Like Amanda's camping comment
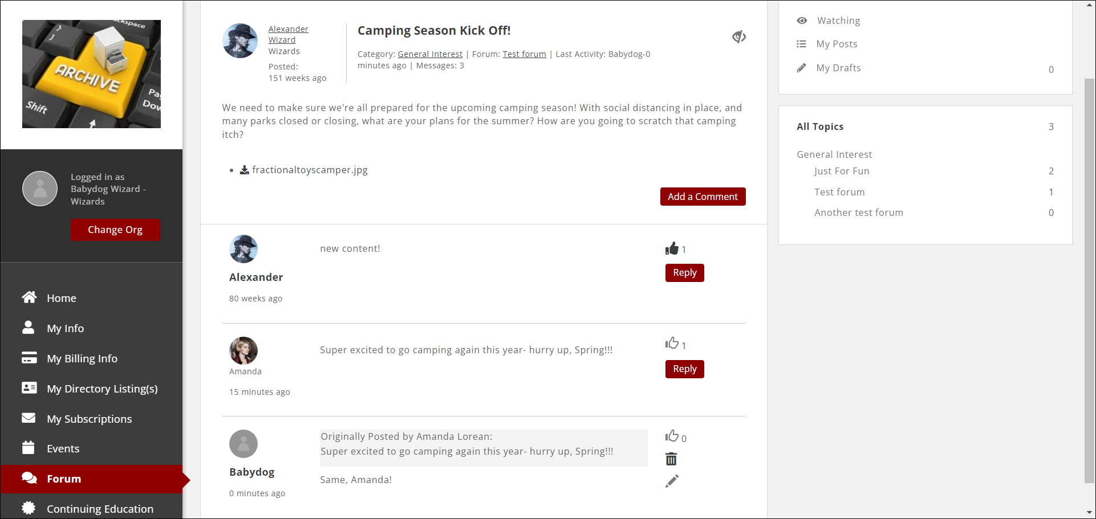The image size is (1096, 519). coord(673,343)
